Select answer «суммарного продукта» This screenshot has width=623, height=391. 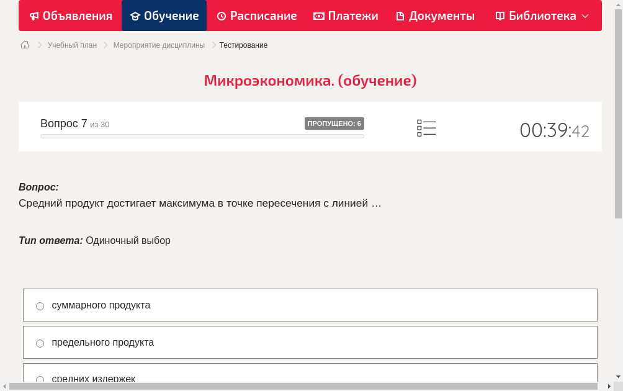click(40, 305)
